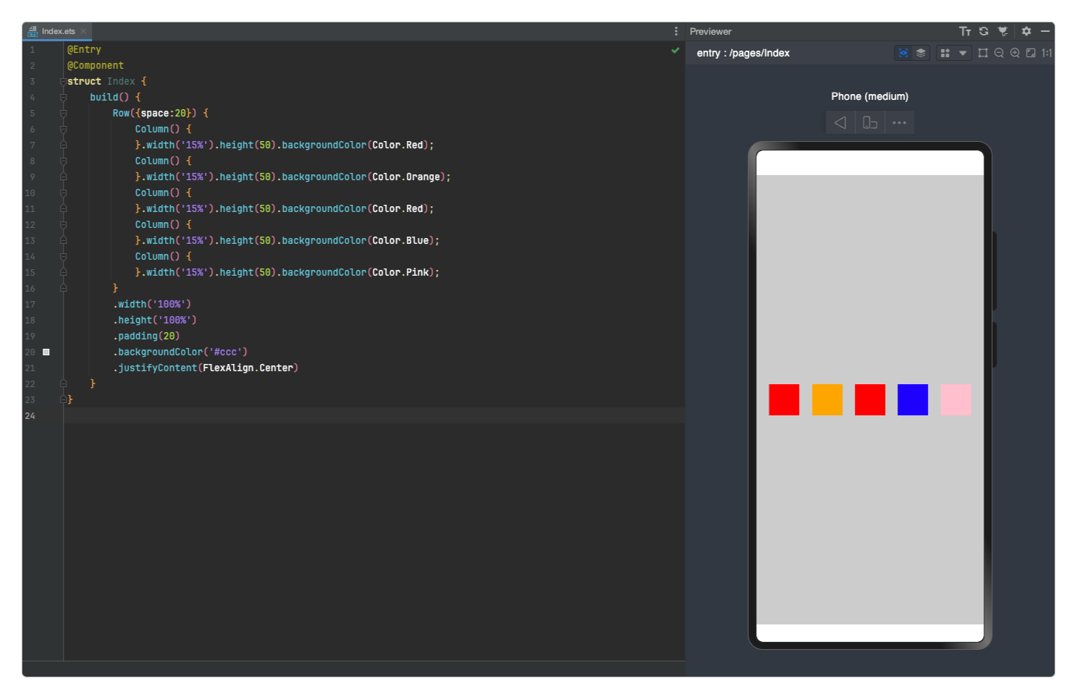Click .padding(20) code on line 19
1077x699 pixels.
tap(146, 336)
